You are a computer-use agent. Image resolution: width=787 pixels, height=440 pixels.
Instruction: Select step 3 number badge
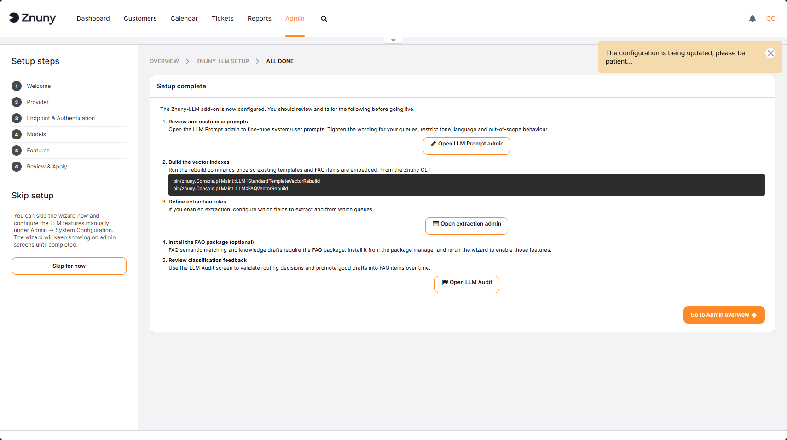(17, 118)
